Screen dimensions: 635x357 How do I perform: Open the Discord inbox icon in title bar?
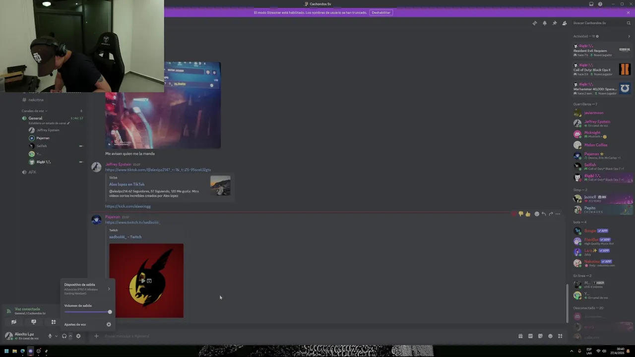591,4
